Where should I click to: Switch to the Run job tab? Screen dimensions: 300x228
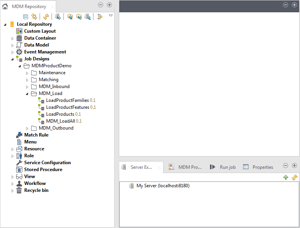[223, 167]
